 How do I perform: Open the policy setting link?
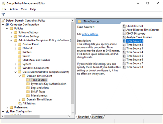click(x=90, y=34)
